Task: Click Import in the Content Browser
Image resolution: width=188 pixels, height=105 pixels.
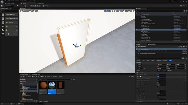Action: click(x=28, y=77)
